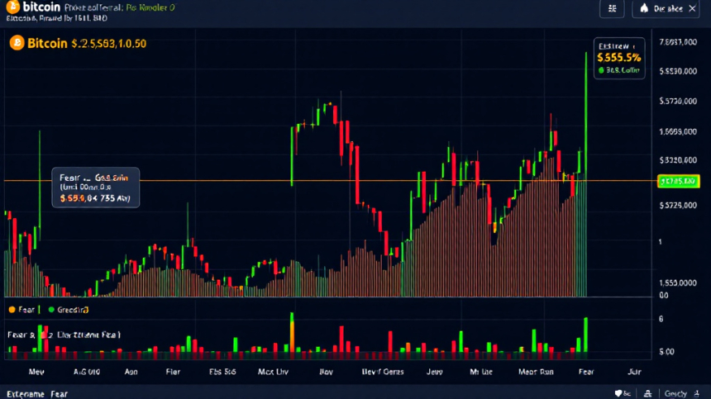
Task: Click the orange price value beside Bitcoin title
Action: [x=109, y=44]
